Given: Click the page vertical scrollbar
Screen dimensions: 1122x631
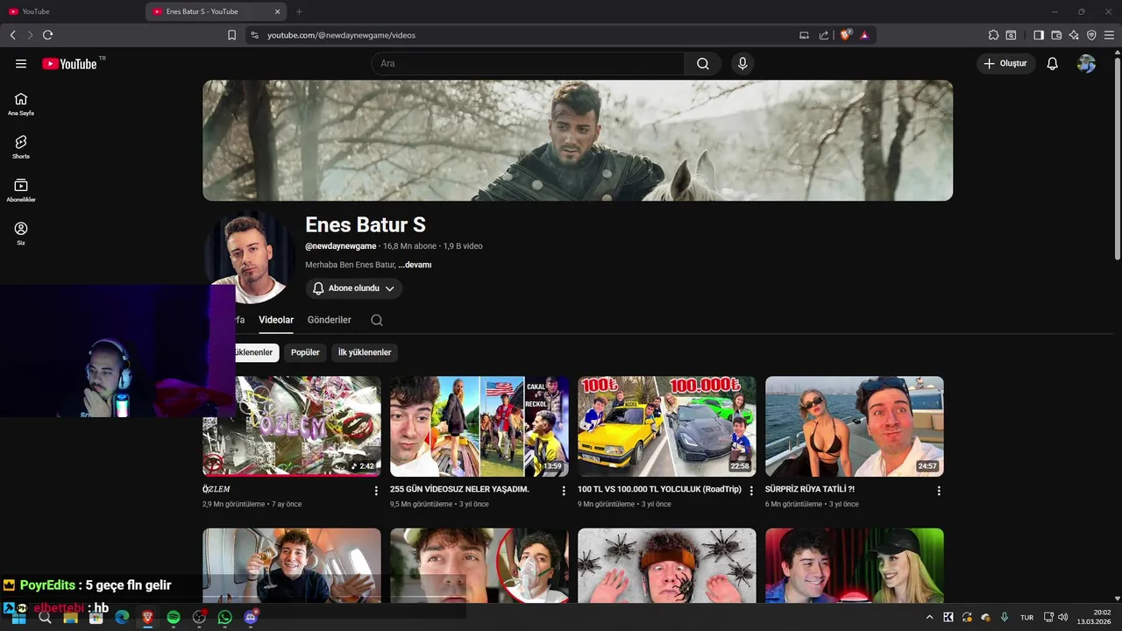Looking at the screenshot, I should (1117, 158).
